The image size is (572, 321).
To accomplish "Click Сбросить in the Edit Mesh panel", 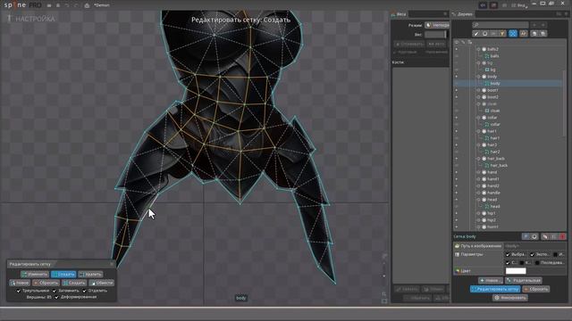I will click(x=46, y=283).
